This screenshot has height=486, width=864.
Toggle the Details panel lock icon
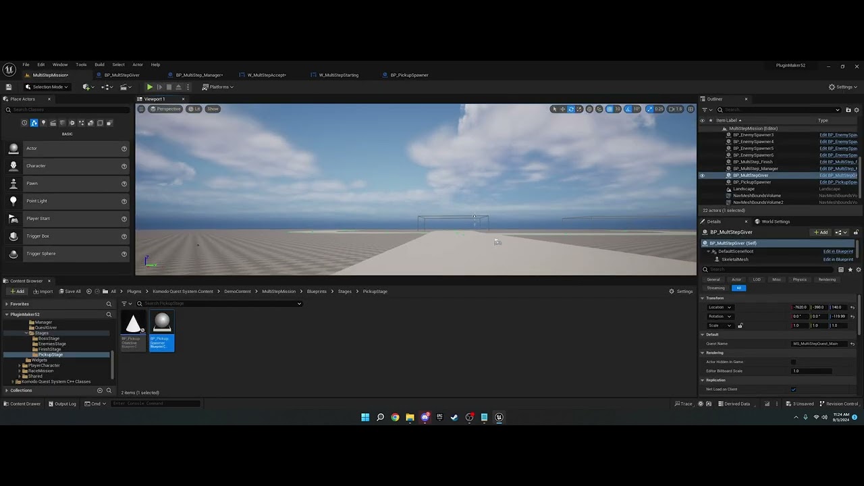[856, 232]
